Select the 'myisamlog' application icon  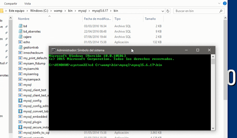[20, 74]
